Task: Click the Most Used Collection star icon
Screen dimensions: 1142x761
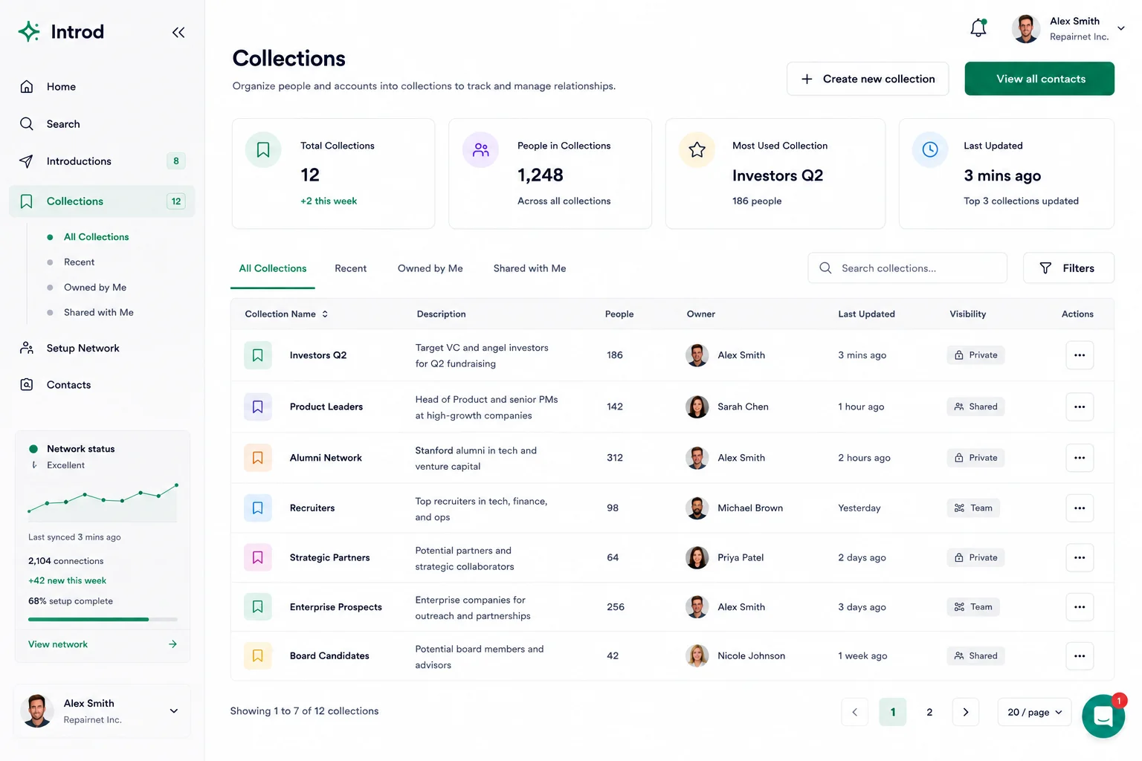Action: pyautogui.click(x=697, y=149)
